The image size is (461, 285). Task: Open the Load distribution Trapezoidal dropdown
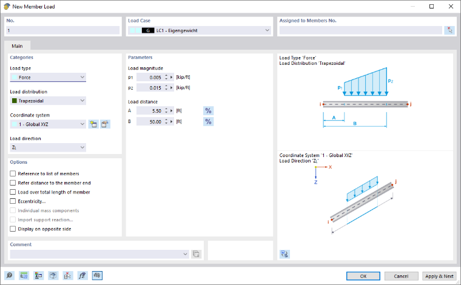coord(48,101)
